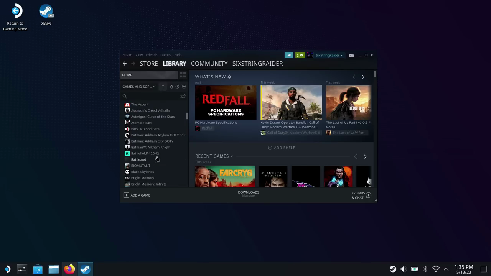This screenshot has height=276, width=491.
Task: Open the View menu
Action: pos(139,55)
